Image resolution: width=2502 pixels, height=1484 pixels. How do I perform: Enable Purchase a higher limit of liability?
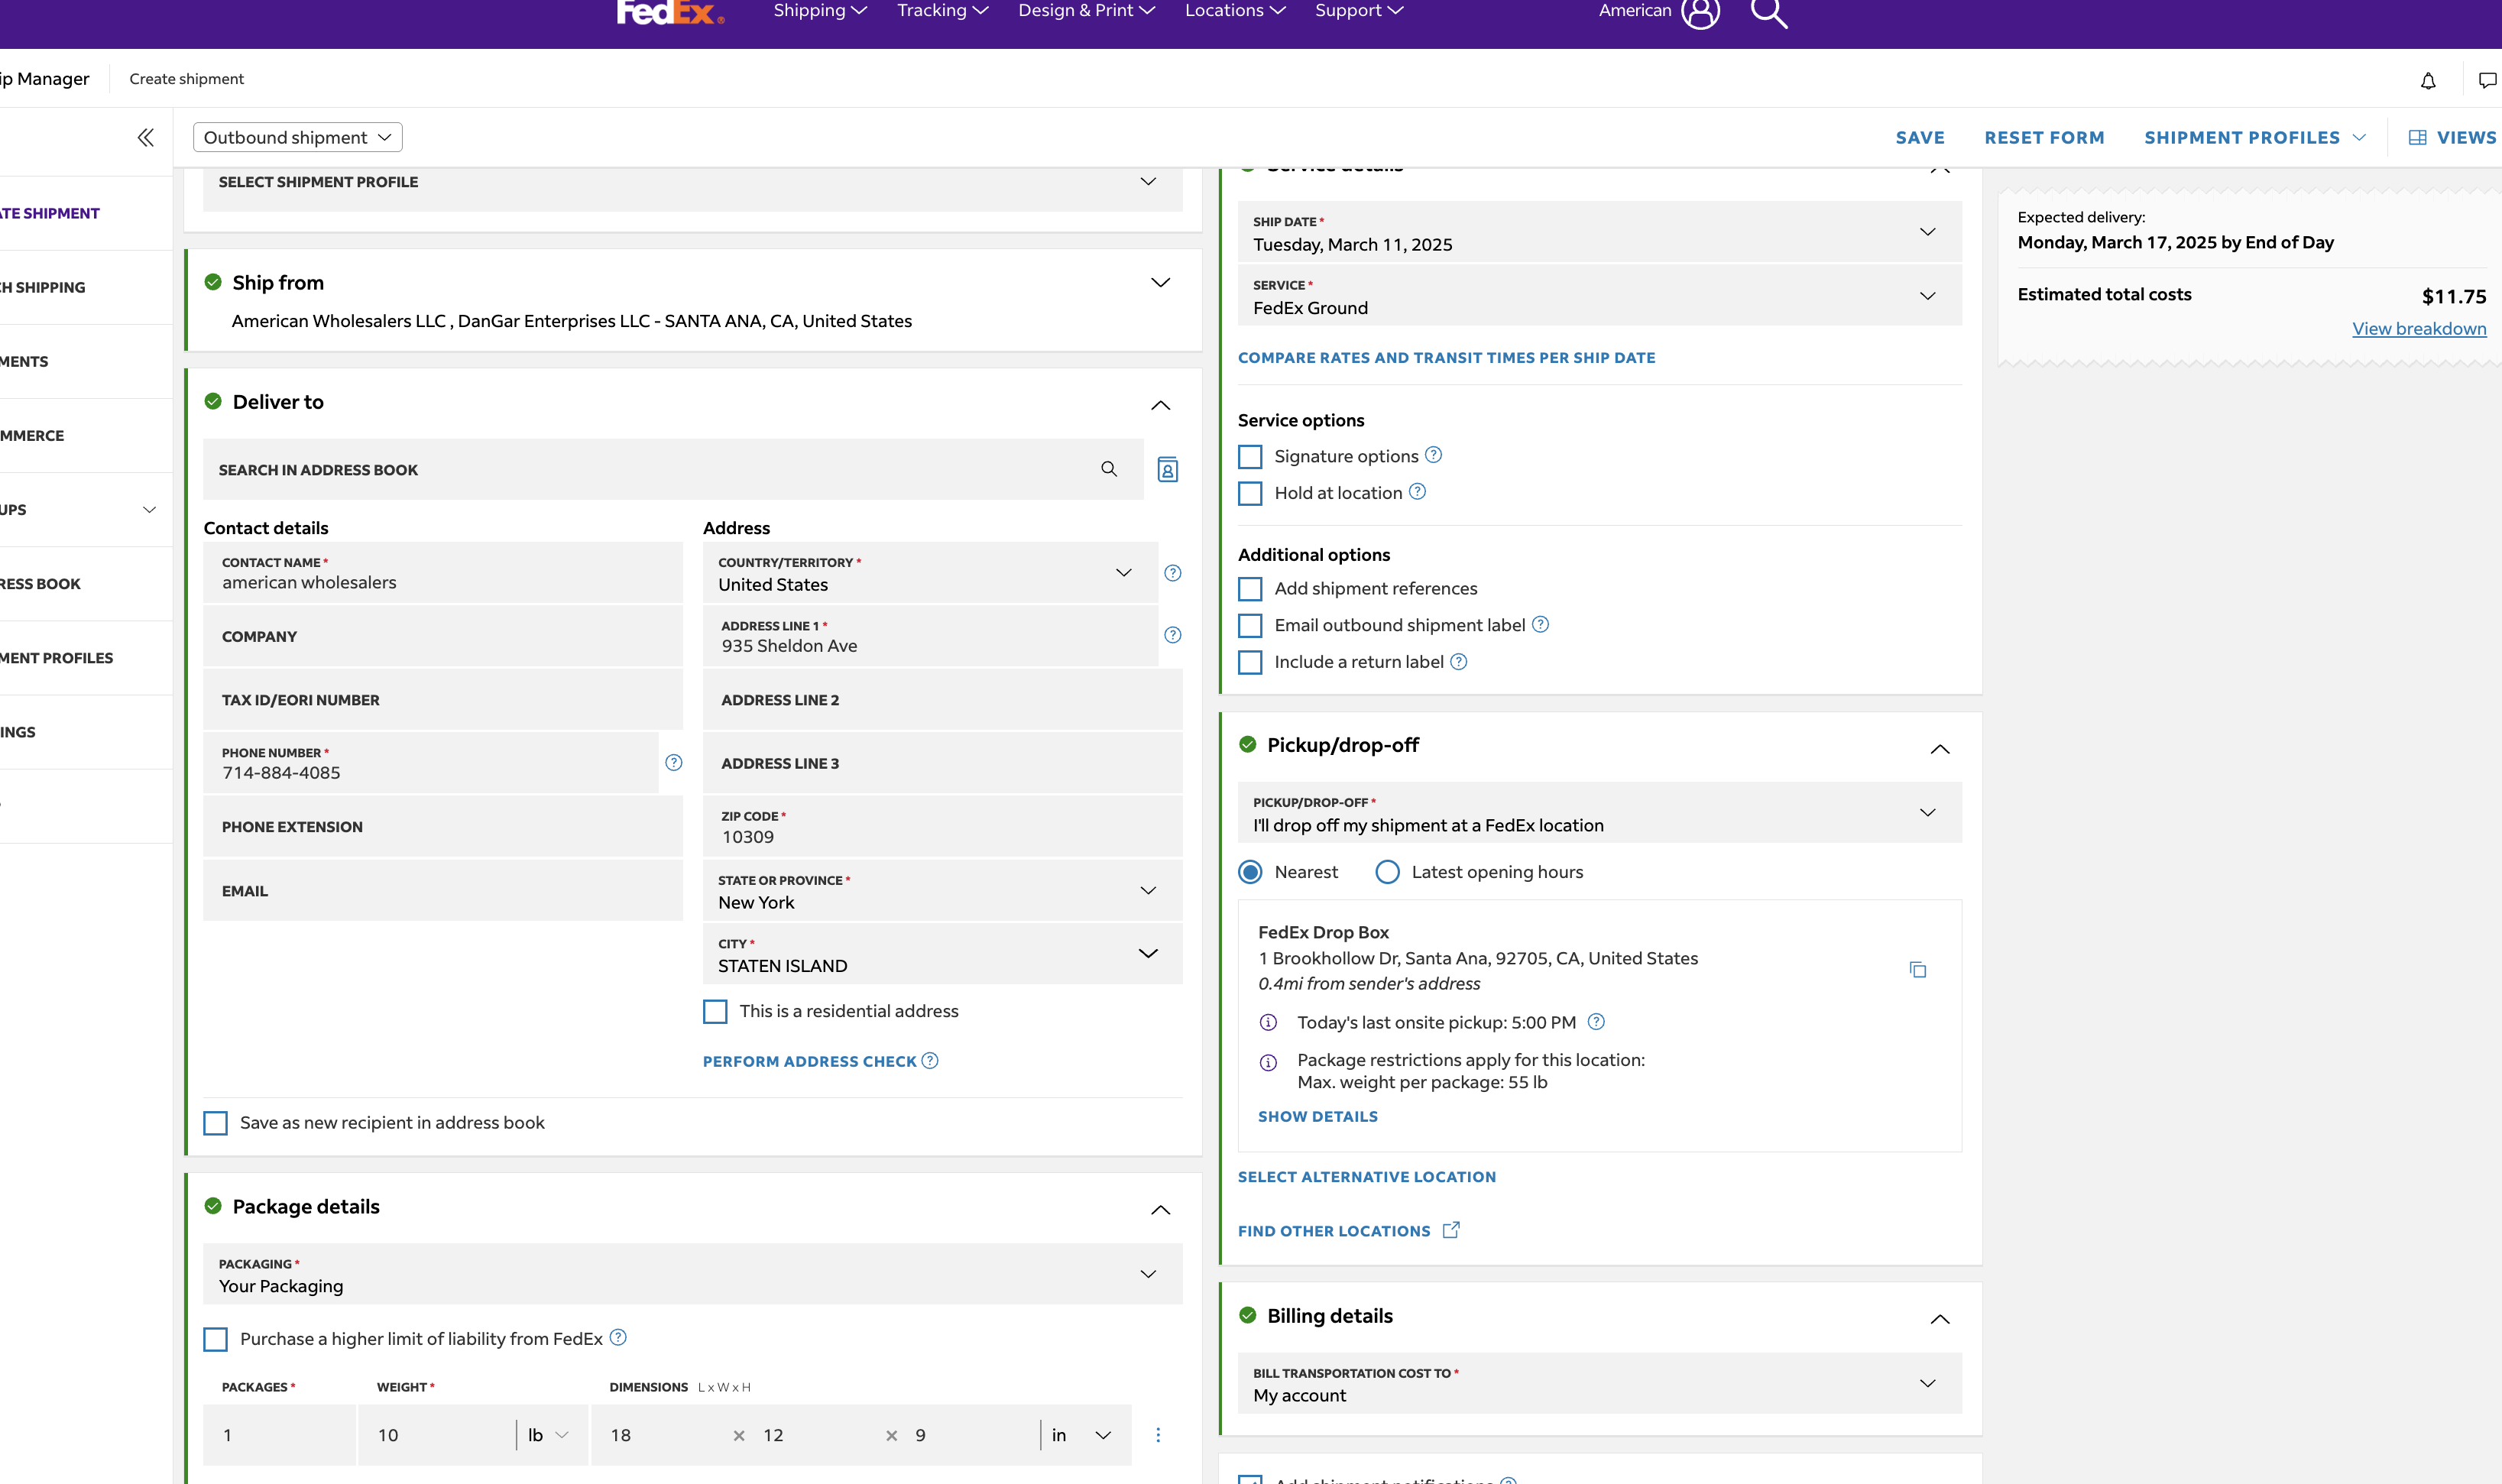(215, 1340)
